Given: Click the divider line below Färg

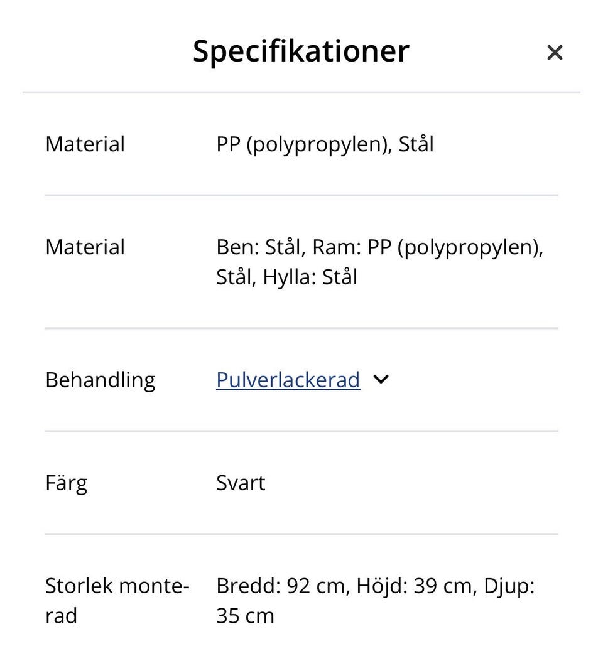Looking at the screenshot, I should click(301, 534).
